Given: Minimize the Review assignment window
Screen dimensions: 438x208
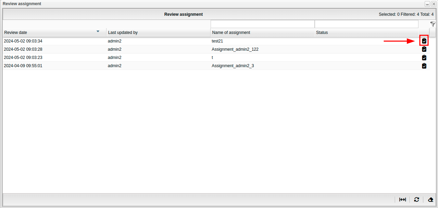Looking at the screenshot, I should point(427,4).
